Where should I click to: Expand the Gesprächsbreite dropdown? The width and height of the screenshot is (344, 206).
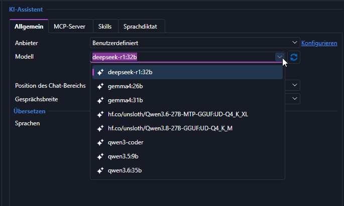click(x=295, y=99)
